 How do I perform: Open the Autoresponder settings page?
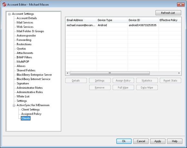(x=26, y=35)
